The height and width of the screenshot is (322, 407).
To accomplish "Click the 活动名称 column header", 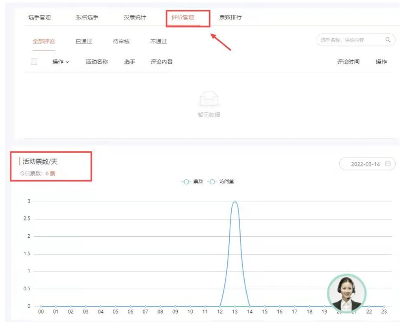I will click(x=97, y=62).
